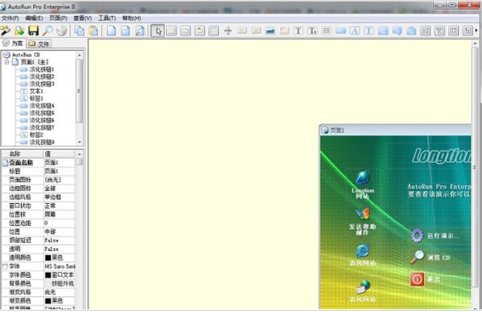Open the 帮助(H) menu
Screen dimensions: 482x312
pyautogui.click(x=131, y=18)
